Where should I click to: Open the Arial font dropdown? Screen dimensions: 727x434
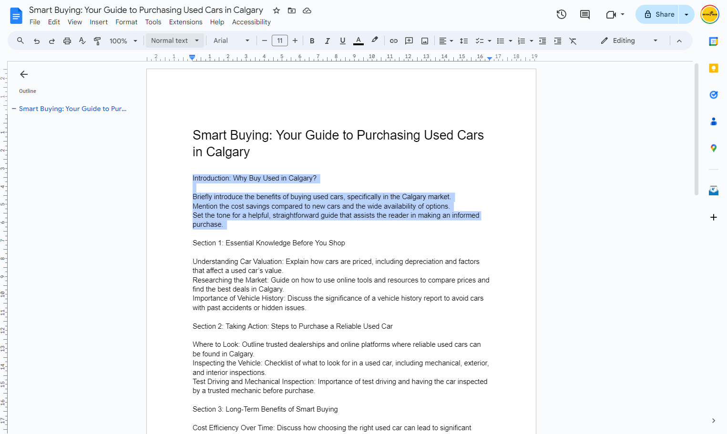(x=232, y=41)
